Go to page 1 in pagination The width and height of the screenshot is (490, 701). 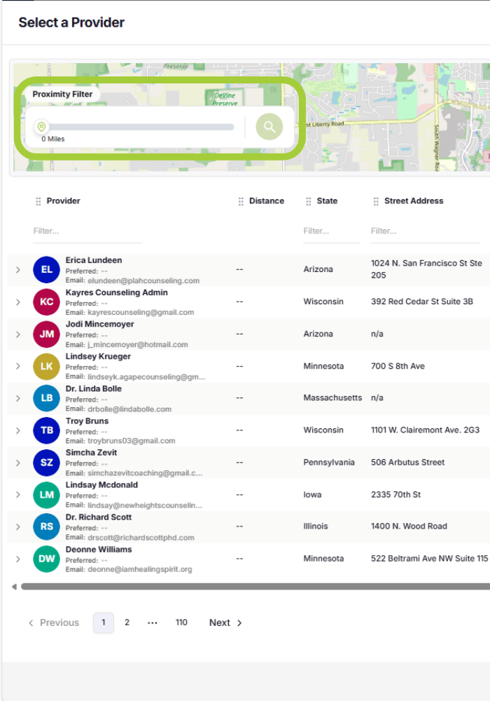click(x=104, y=622)
